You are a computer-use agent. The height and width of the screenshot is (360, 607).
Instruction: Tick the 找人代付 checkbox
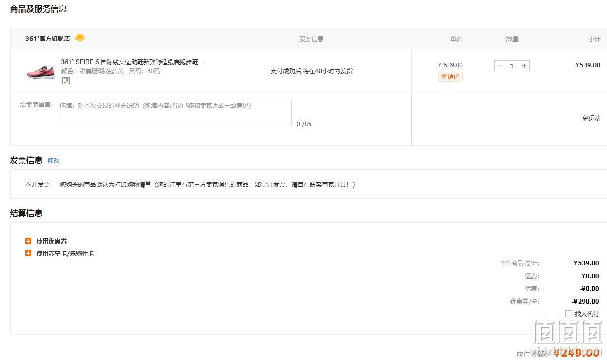pos(569,314)
